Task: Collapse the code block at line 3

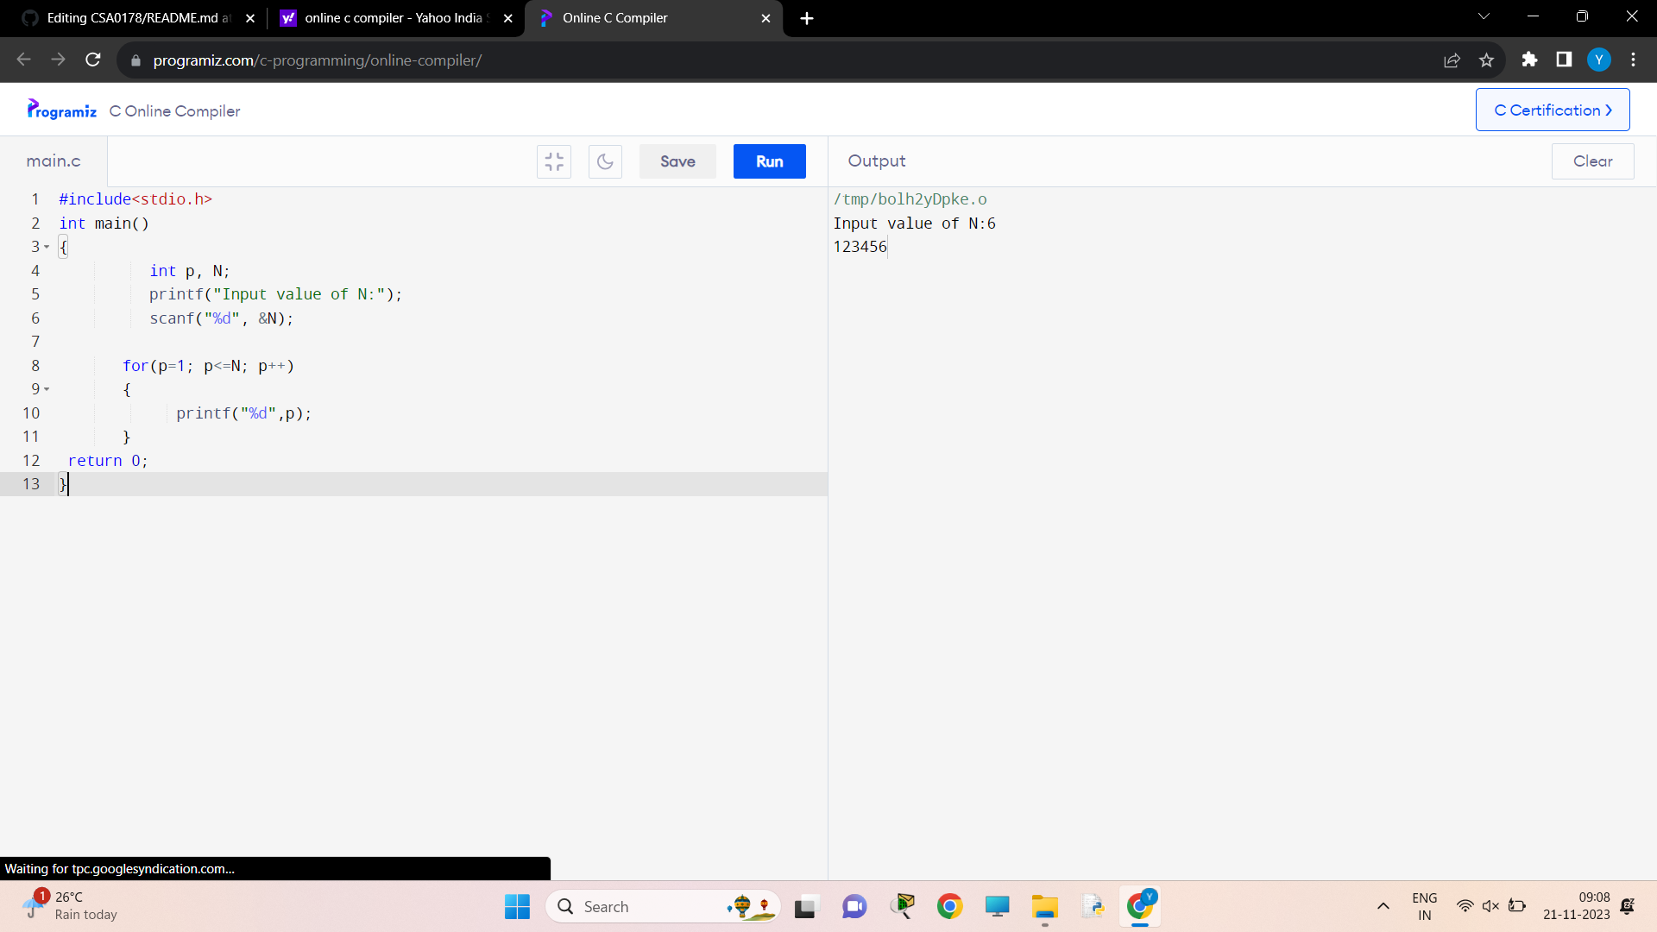Action: tap(47, 247)
